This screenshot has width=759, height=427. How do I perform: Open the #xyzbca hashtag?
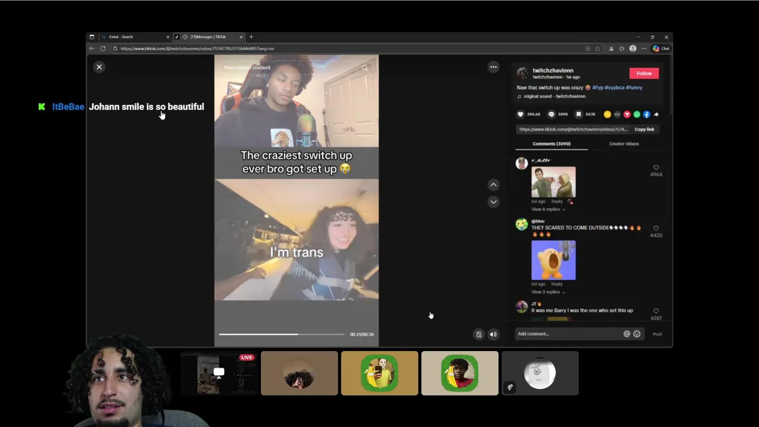point(614,87)
